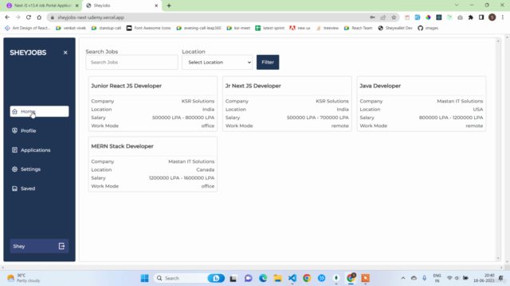The height and width of the screenshot is (286, 510).
Task: Bookmark this page with the star icon
Action: tap(394, 17)
